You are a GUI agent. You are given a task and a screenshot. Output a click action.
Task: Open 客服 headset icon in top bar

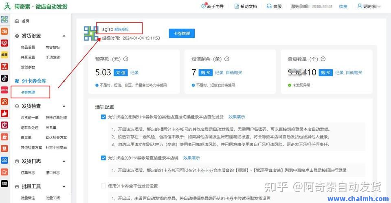(269, 6)
